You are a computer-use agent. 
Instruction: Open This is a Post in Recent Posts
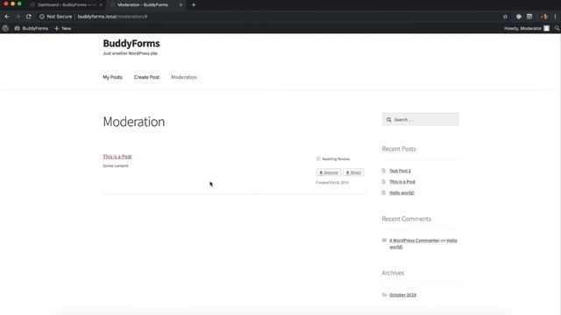pyautogui.click(x=402, y=182)
